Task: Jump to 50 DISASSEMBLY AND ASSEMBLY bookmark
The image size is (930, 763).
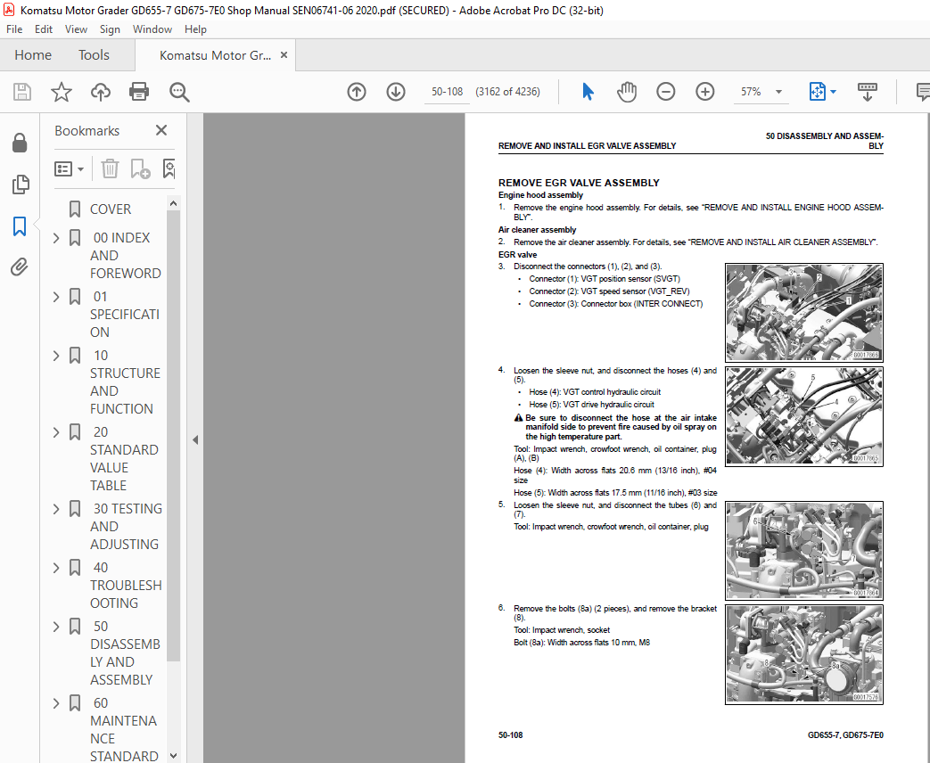Action: coord(125,652)
